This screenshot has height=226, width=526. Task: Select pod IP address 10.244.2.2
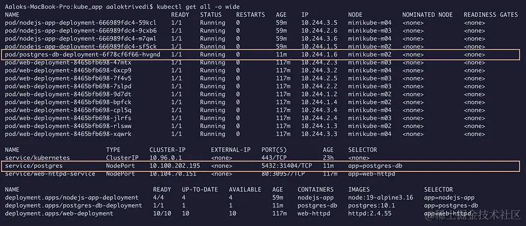(319, 86)
